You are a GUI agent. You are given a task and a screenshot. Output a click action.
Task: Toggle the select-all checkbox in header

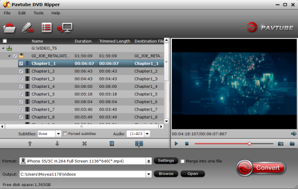tap(5, 41)
